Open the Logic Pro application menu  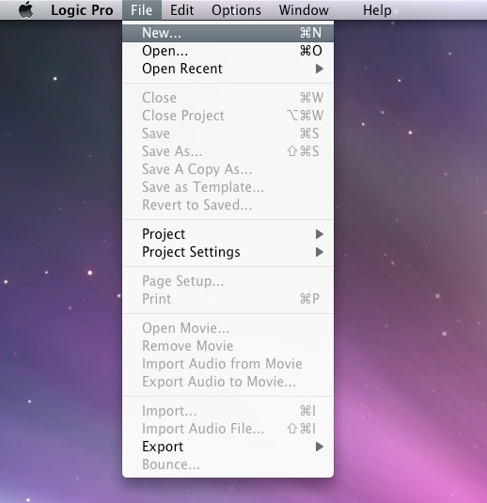tap(82, 10)
